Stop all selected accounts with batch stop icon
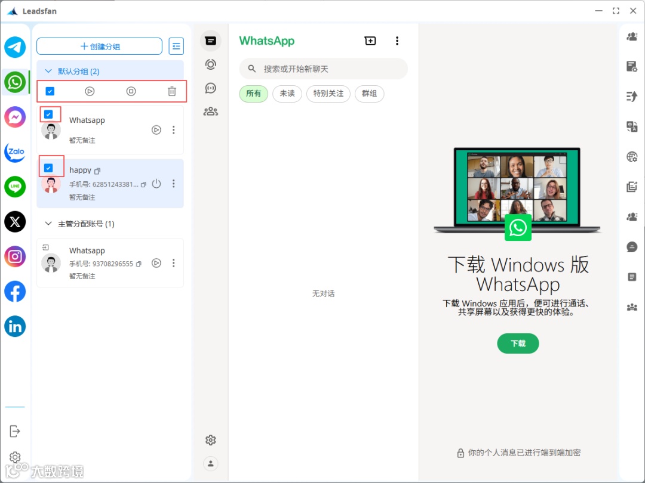Screen dimensions: 645x483 point(131,91)
